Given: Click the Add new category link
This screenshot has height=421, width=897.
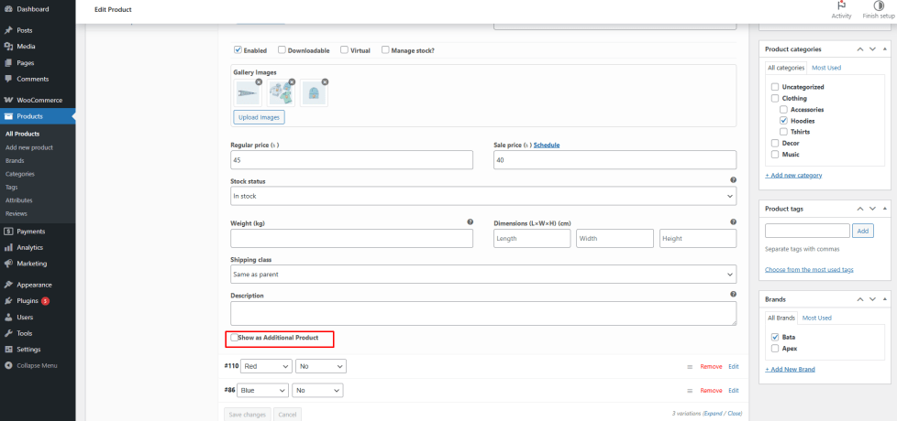Looking at the screenshot, I should [793, 175].
